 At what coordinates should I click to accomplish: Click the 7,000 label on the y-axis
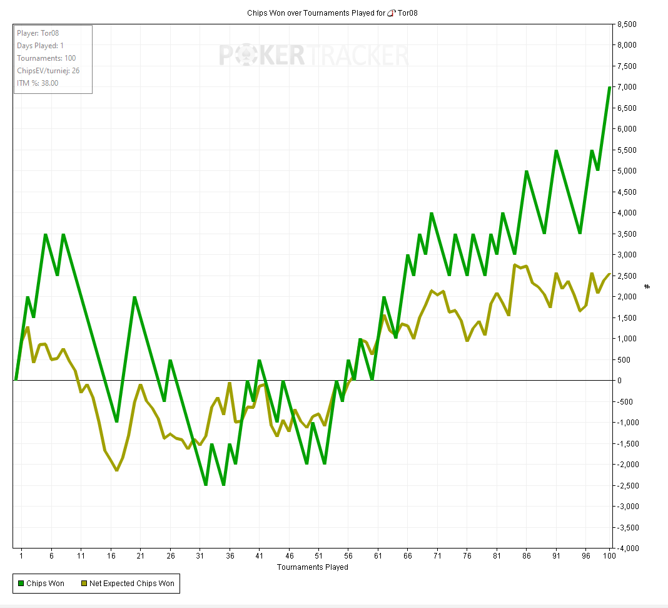point(627,87)
